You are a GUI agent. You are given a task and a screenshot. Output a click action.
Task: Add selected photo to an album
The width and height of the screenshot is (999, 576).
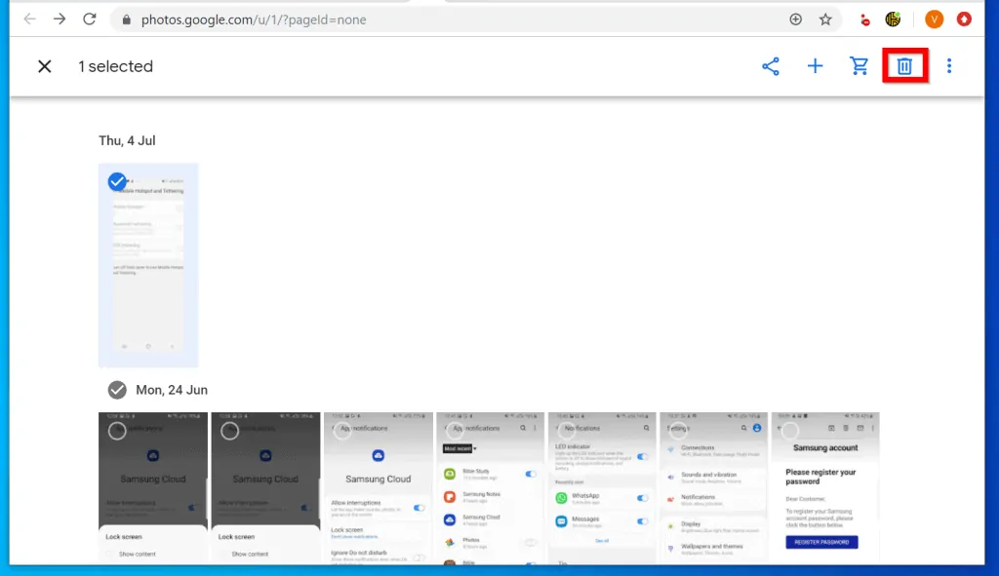(x=815, y=65)
